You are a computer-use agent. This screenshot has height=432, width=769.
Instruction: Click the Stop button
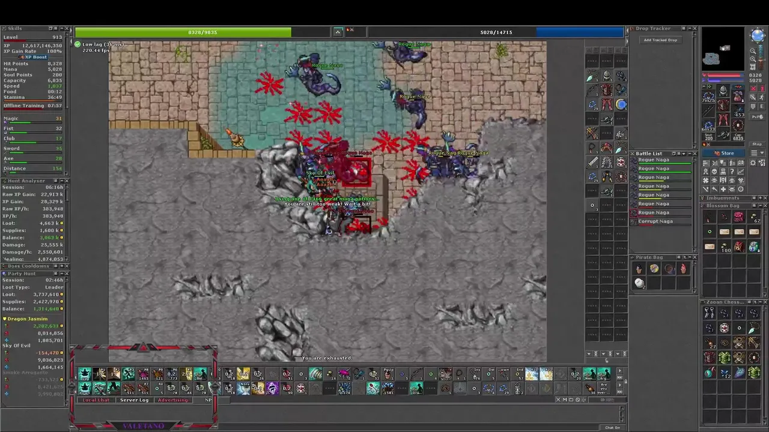tap(757, 144)
